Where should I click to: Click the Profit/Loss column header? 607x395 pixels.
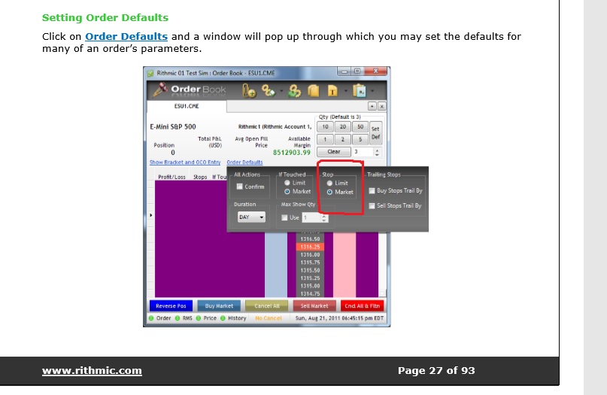(172, 177)
